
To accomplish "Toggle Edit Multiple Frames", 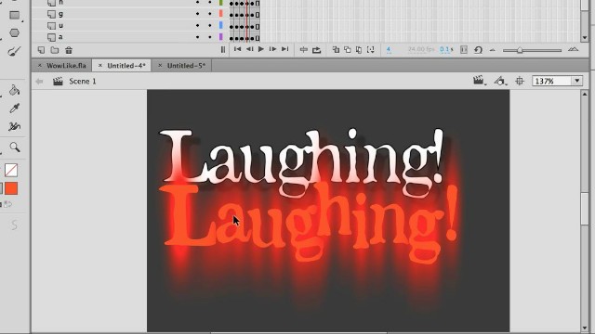I will (x=359, y=49).
